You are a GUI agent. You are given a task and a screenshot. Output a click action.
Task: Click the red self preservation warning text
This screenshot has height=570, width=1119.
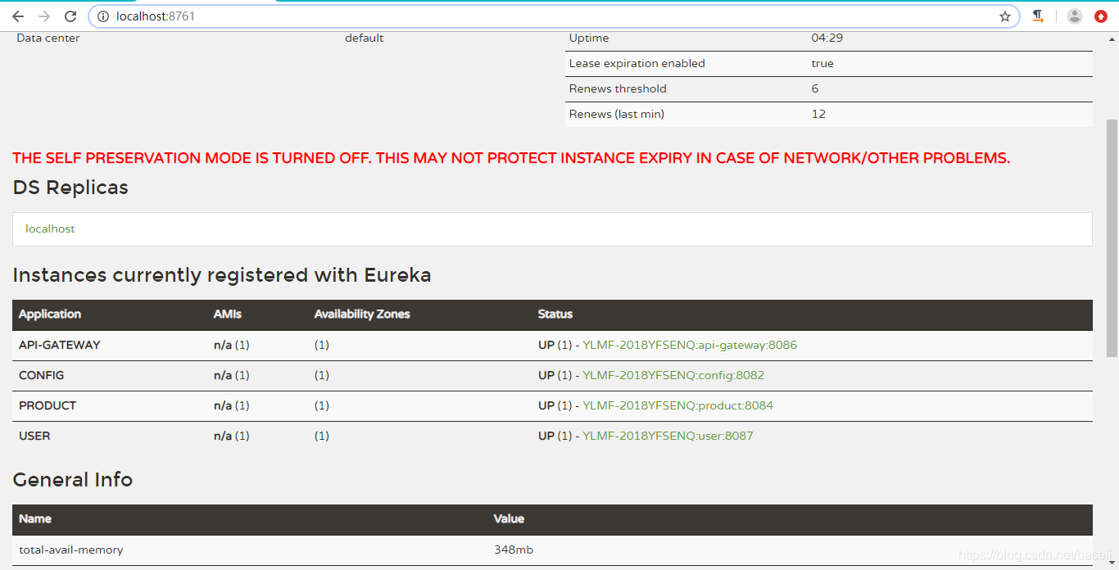coord(511,158)
